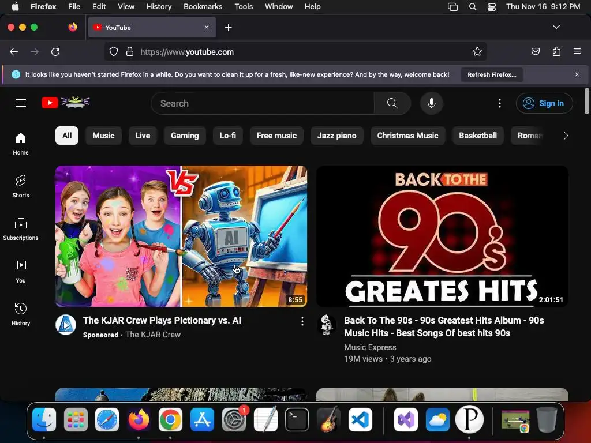The width and height of the screenshot is (591, 443).
Task: Click the Sign in button
Action: (544, 103)
